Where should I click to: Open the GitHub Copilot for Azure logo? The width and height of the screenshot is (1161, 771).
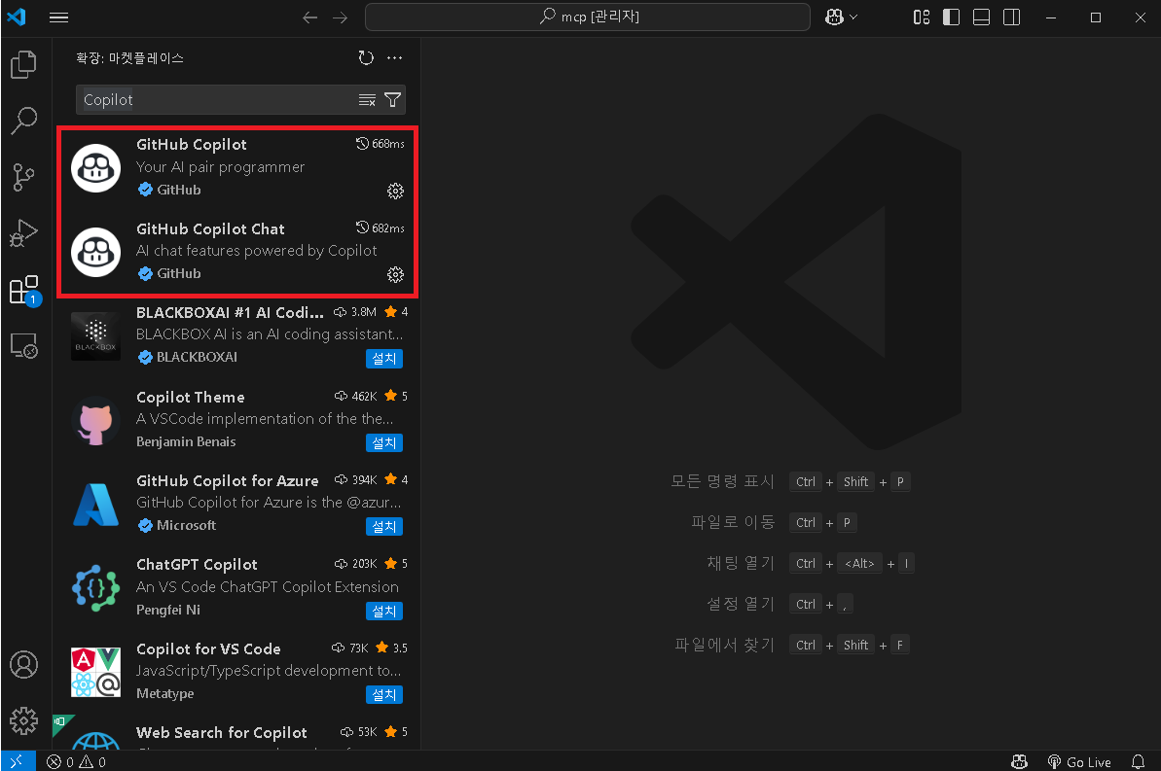[x=95, y=504]
